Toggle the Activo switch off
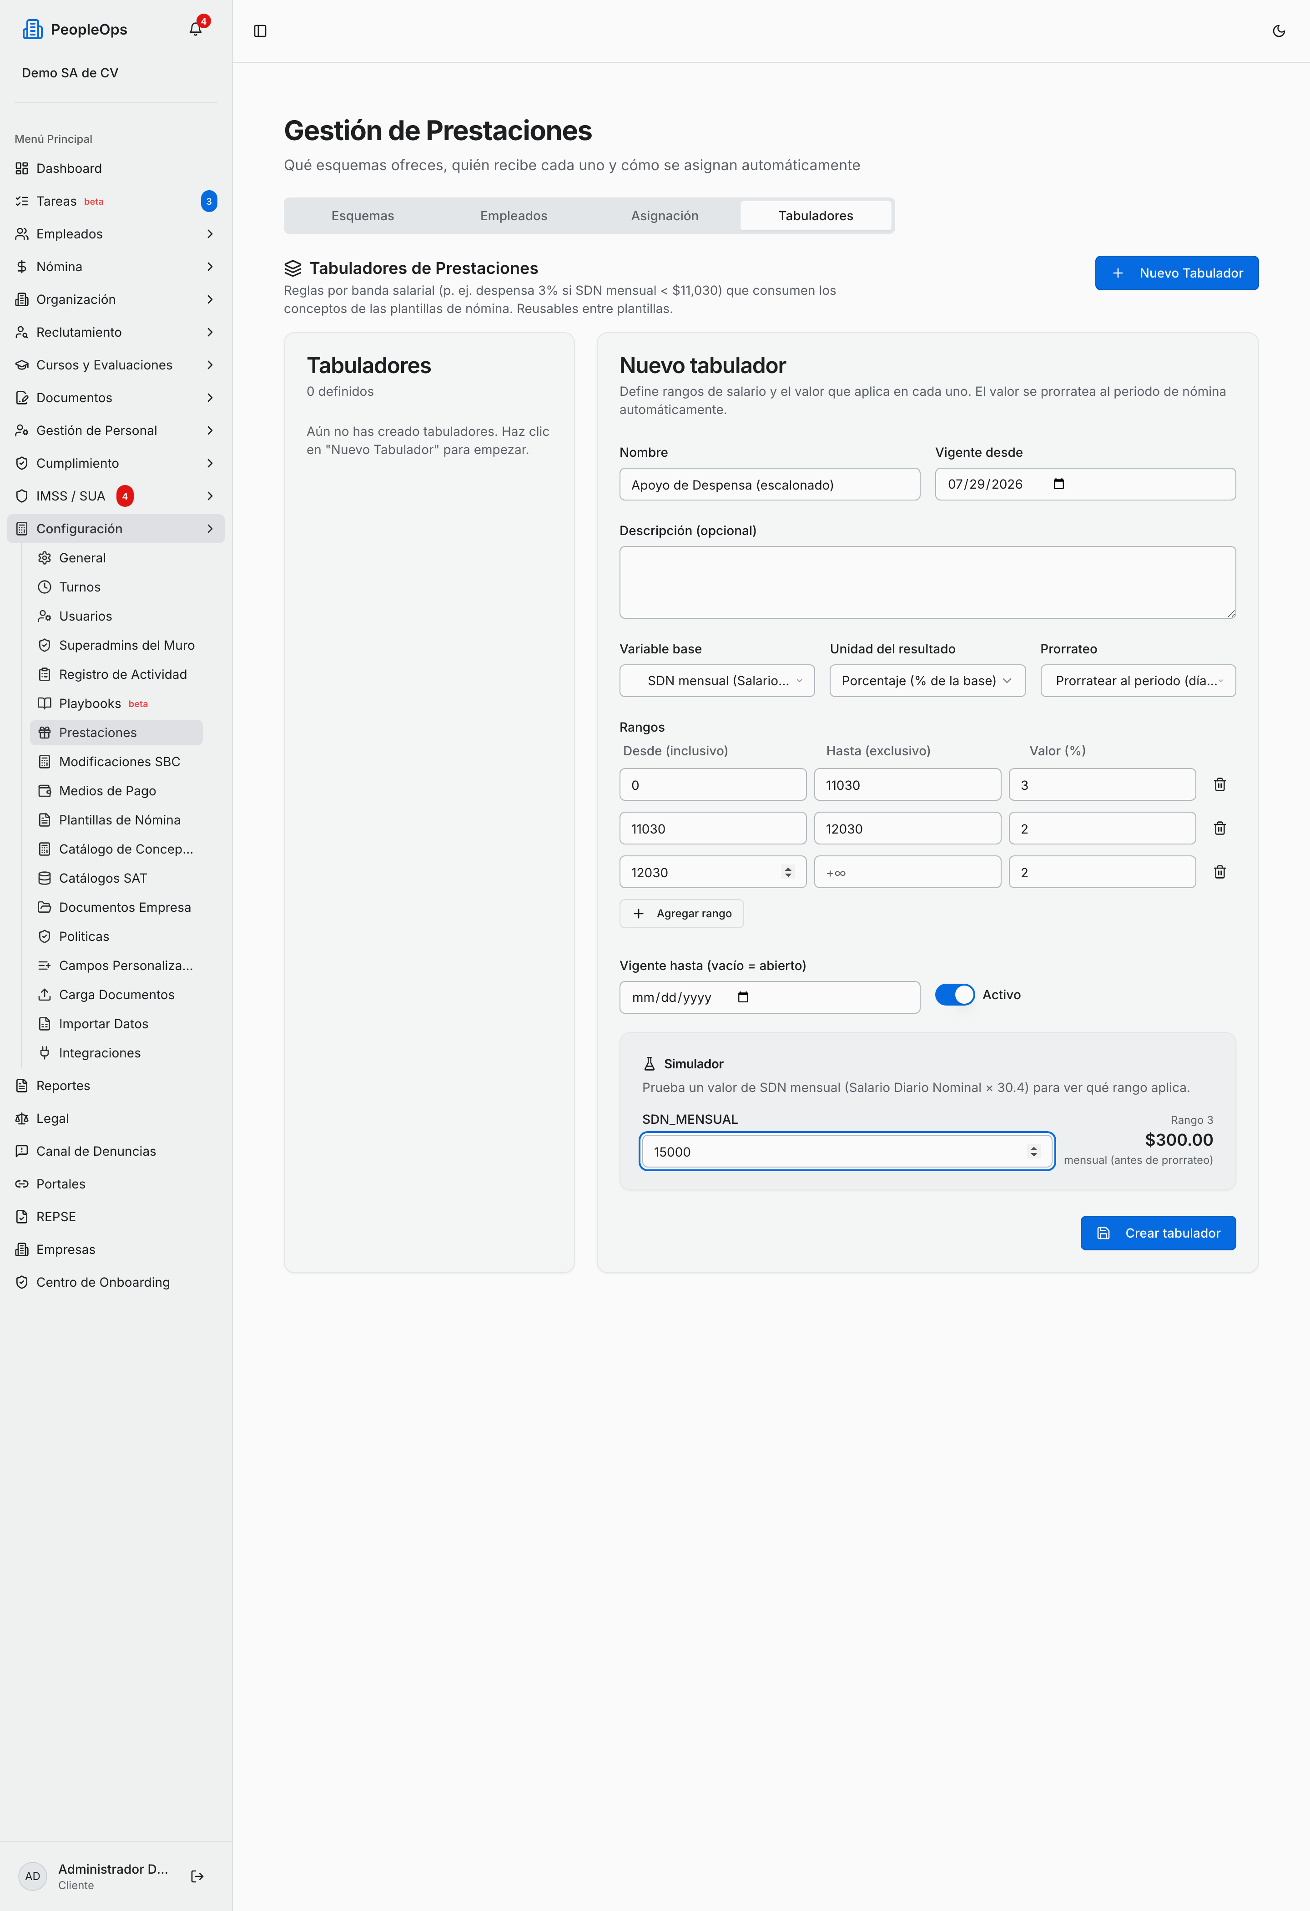This screenshot has height=1911, width=1310. pos(955,995)
